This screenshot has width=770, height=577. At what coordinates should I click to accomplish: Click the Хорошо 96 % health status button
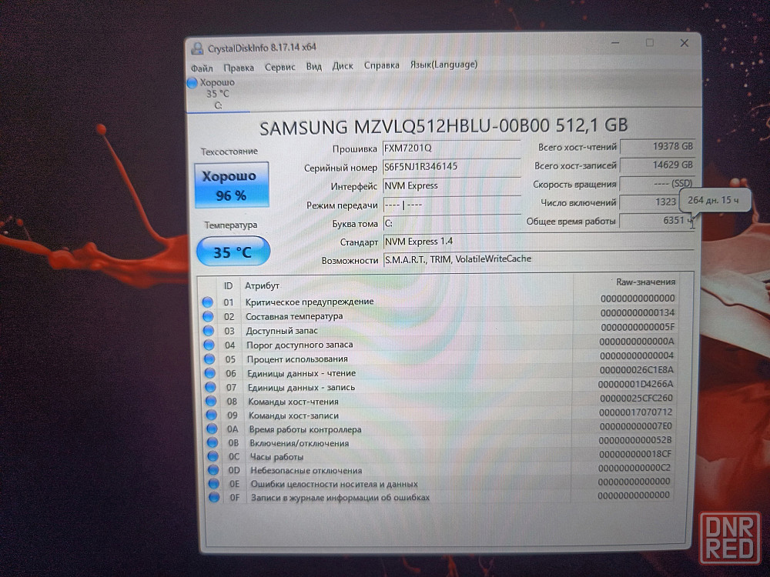coord(231,185)
